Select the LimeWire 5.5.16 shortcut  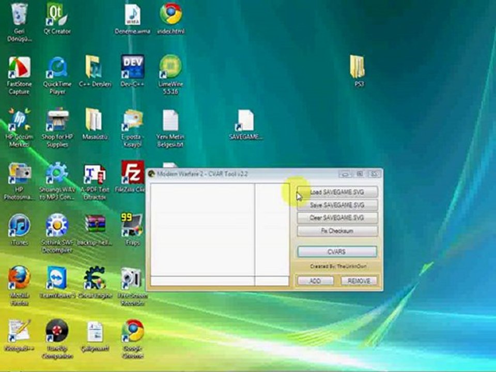(x=171, y=75)
